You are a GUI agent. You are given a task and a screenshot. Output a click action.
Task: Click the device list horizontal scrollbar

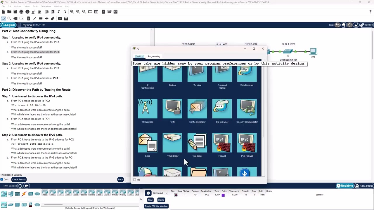[53, 204]
